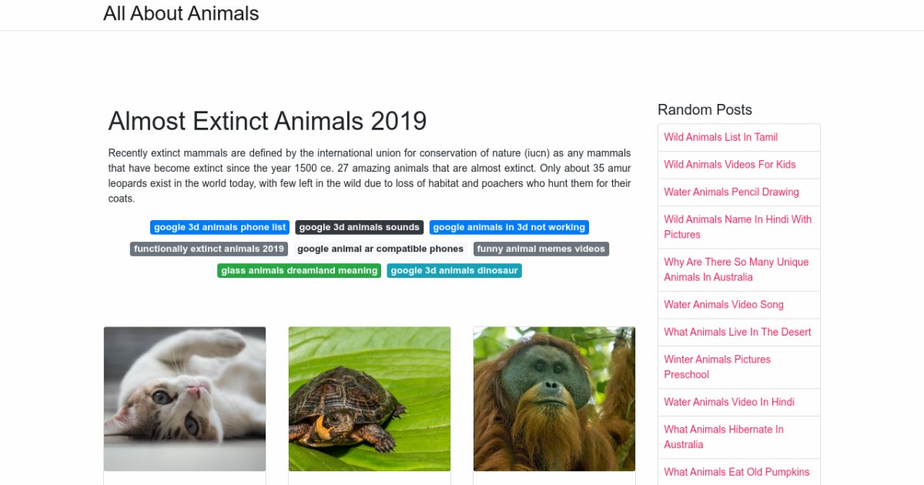Open 'Winter Animals Pictures Preschool' link
The image size is (924, 485).
pos(717,366)
